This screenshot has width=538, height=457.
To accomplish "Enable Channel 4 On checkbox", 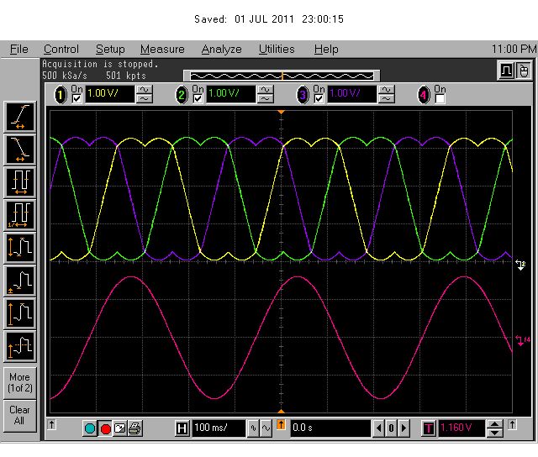I will tap(440, 98).
